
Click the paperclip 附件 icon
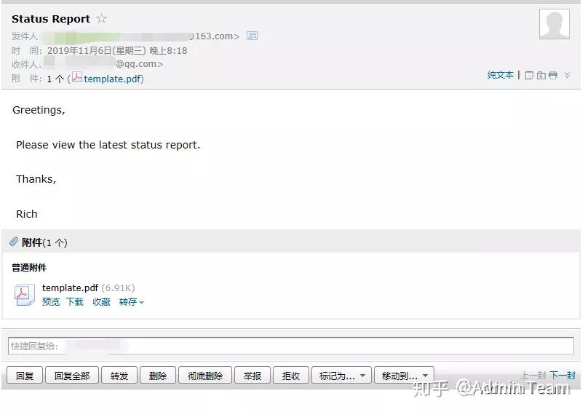tap(14, 242)
